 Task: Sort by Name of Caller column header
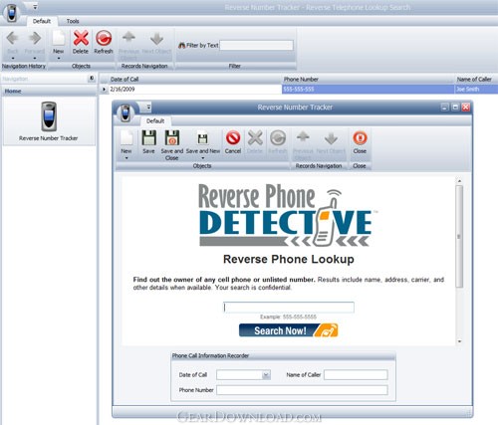coord(476,79)
